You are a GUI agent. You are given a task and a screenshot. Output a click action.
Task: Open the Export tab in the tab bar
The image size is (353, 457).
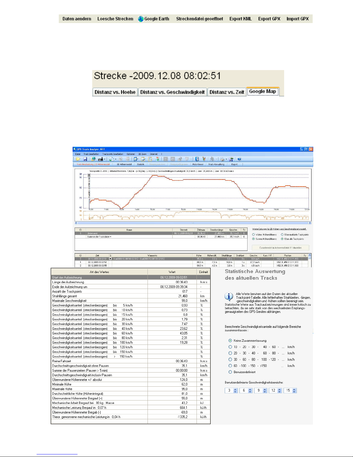(235, 164)
